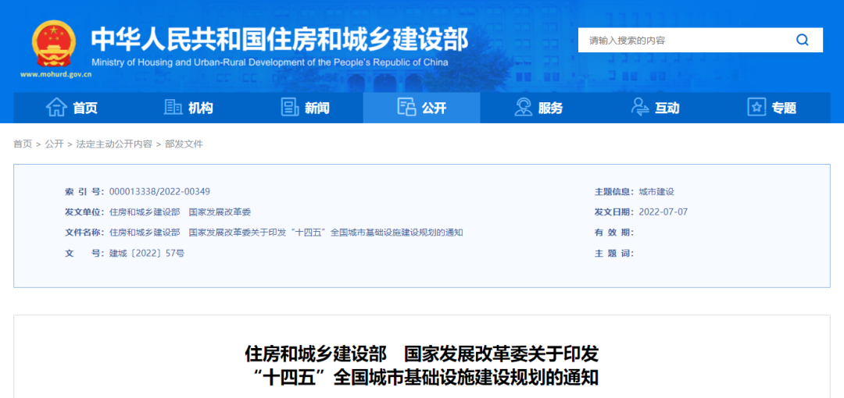Click the newspaper icon beside 新闻
The height and width of the screenshot is (398, 844).
pyautogui.click(x=290, y=108)
